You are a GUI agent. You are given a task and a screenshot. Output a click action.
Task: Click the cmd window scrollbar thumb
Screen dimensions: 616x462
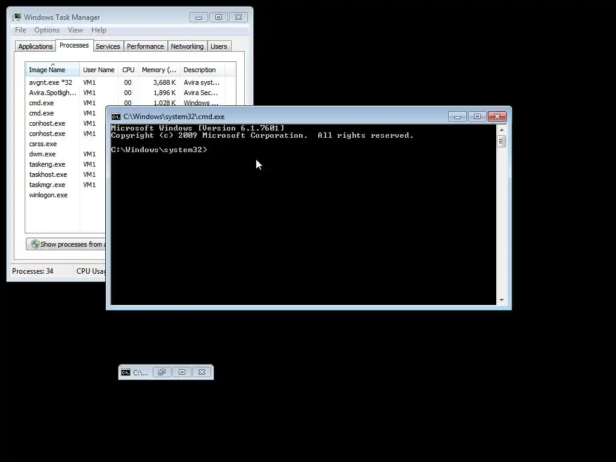pos(501,141)
